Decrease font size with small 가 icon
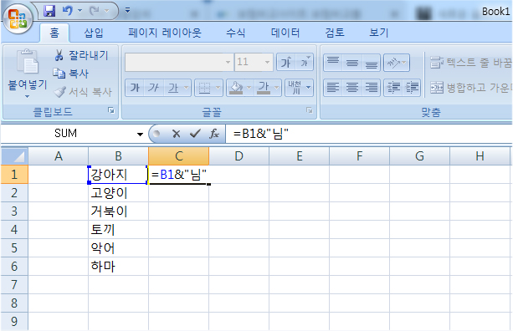This screenshot has height=331, width=513. [305, 62]
